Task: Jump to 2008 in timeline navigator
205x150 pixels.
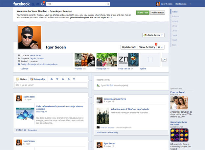Action: pyautogui.click(x=174, y=40)
